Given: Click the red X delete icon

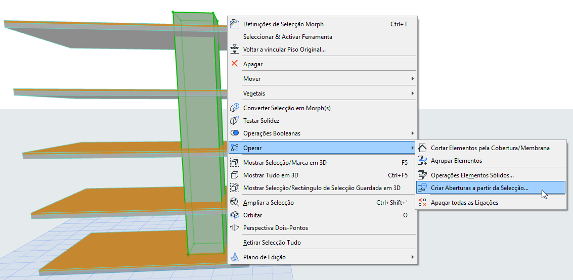Looking at the screenshot, I should (235, 64).
